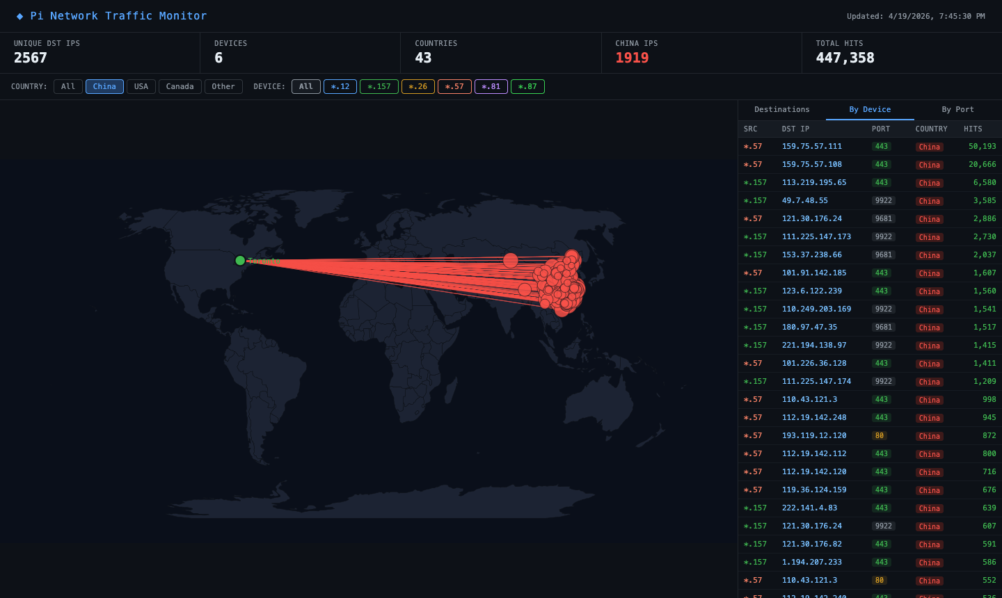Click the COUNTRIES value 43

423,58
